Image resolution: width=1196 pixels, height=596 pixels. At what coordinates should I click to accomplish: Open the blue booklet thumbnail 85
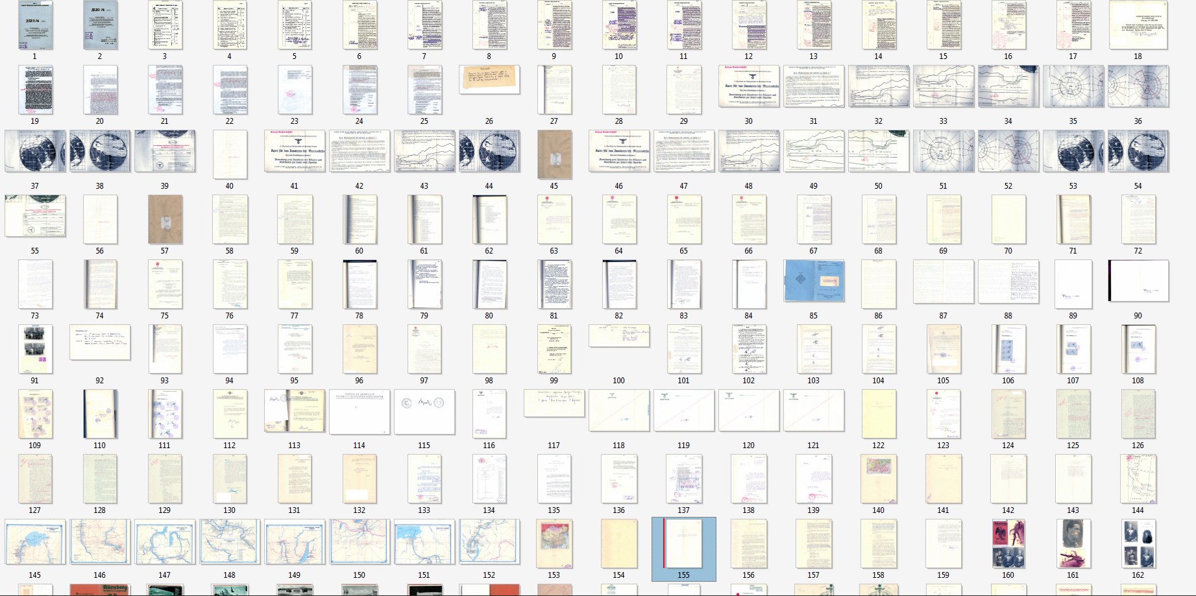click(x=814, y=281)
